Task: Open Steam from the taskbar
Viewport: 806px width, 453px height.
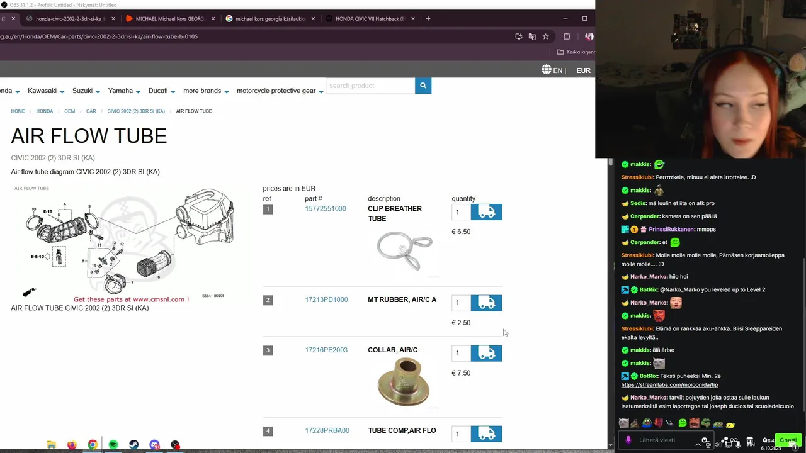Action: (134, 445)
